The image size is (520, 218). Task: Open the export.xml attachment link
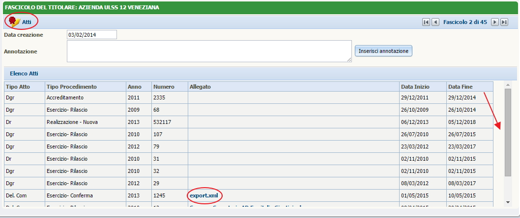[x=203, y=195]
